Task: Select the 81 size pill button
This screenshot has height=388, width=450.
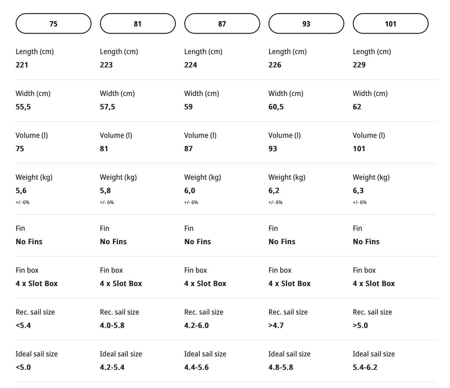Action: (x=138, y=24)
